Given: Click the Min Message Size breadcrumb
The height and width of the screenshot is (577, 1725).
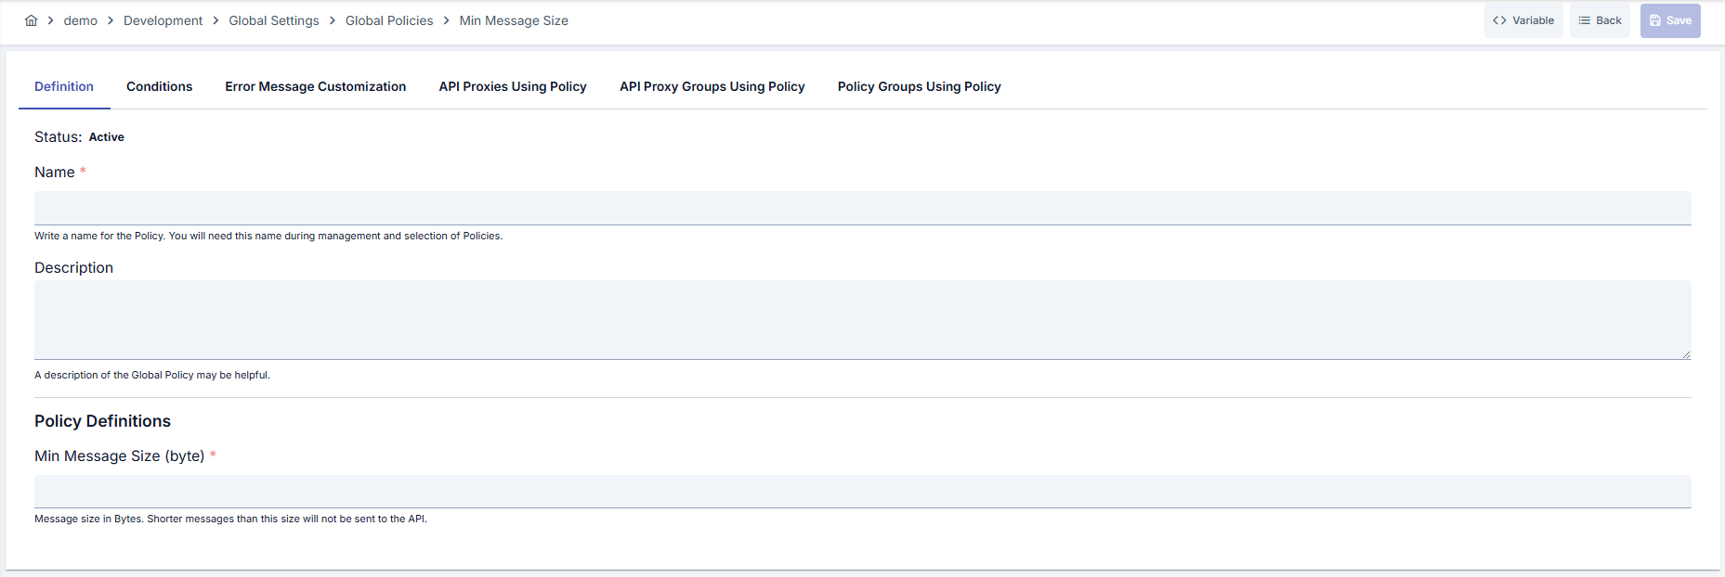Looking at the screenshot, I should [x=514, y=20].
